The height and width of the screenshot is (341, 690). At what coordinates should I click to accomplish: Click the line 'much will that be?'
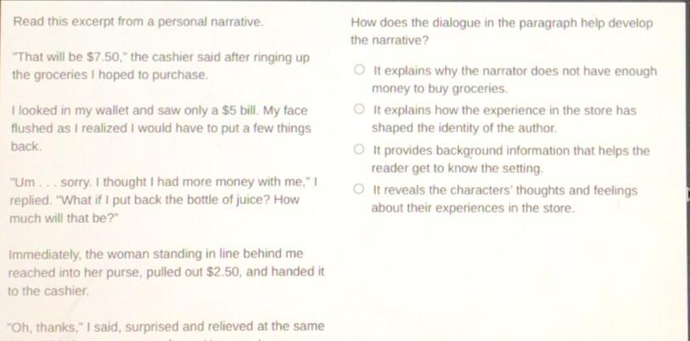pos(65,218)
